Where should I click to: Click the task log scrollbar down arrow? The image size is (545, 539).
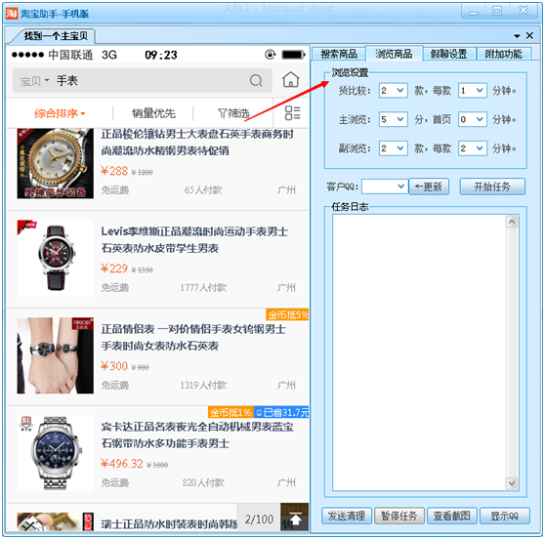tap(512, 483)
